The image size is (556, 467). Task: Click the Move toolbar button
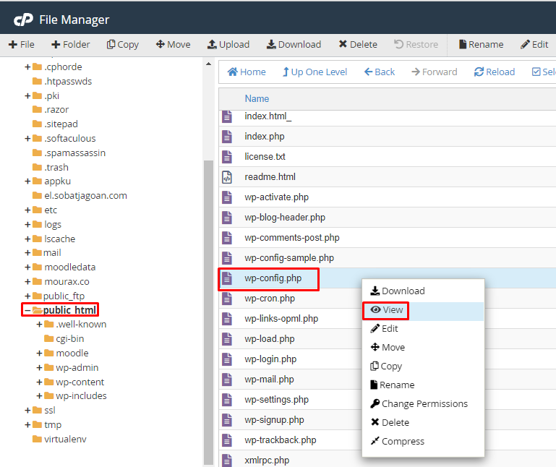pyautogui.click(x=173, y=45)
